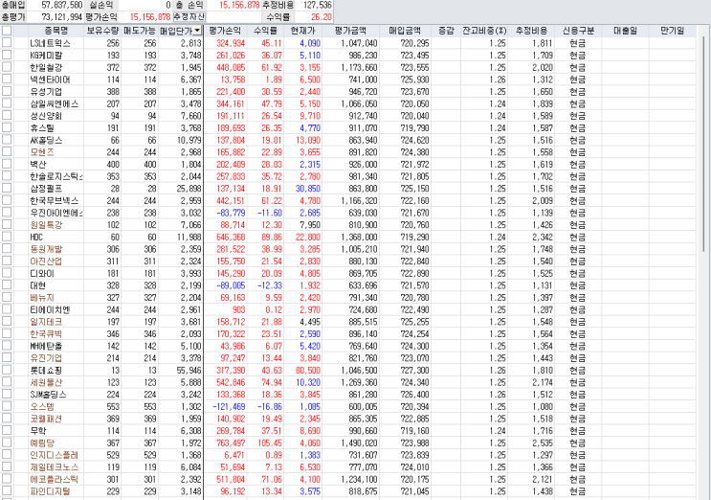Select the 벽산 stock name

point(38,164)
